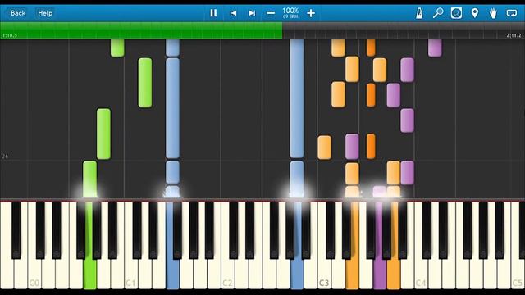Seek to the unplayed gray timeline portion

404,30
